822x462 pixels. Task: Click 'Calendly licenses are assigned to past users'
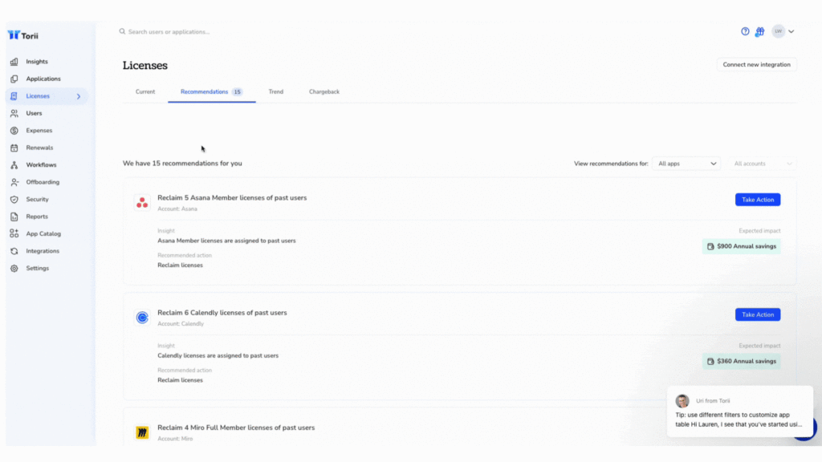[x=218, y=355]
